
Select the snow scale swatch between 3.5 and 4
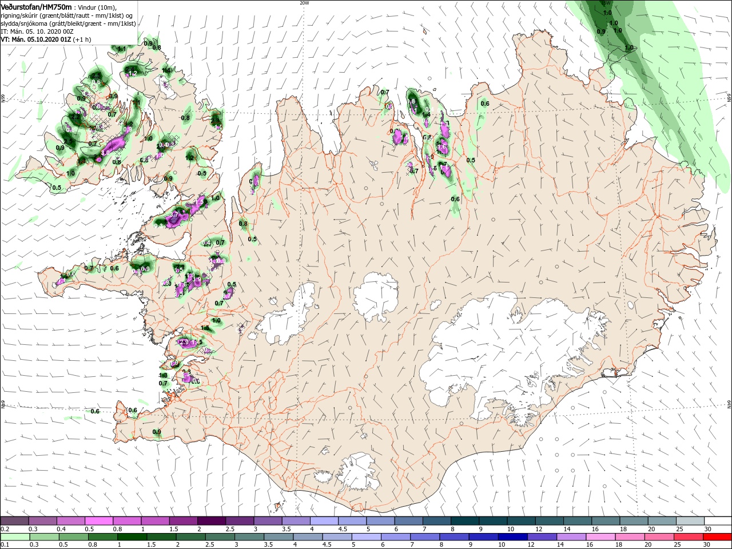click(296, 521)
